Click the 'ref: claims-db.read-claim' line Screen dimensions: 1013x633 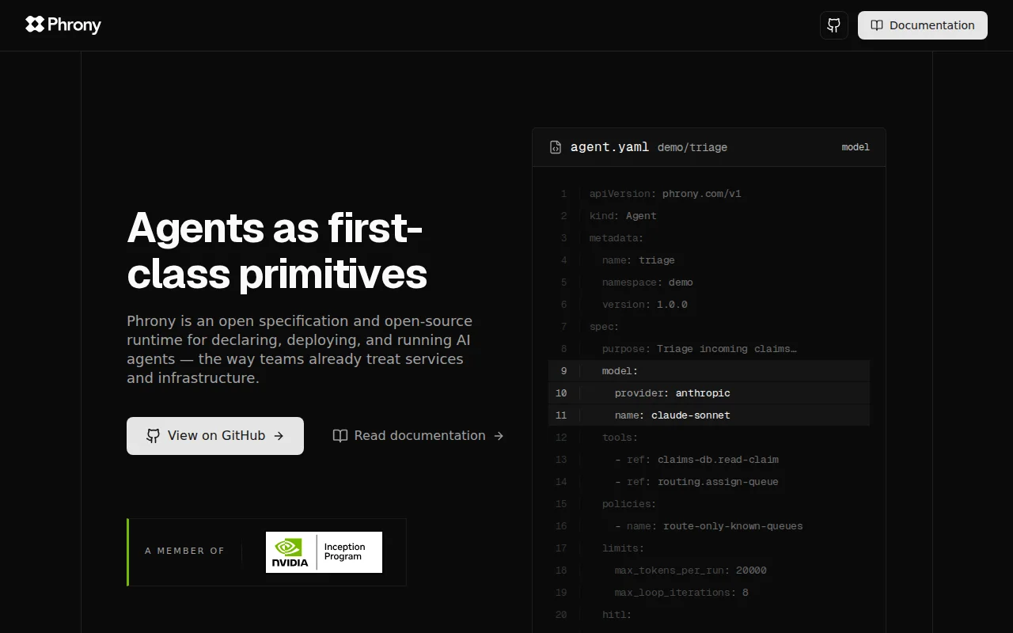(x=709, y=460)
